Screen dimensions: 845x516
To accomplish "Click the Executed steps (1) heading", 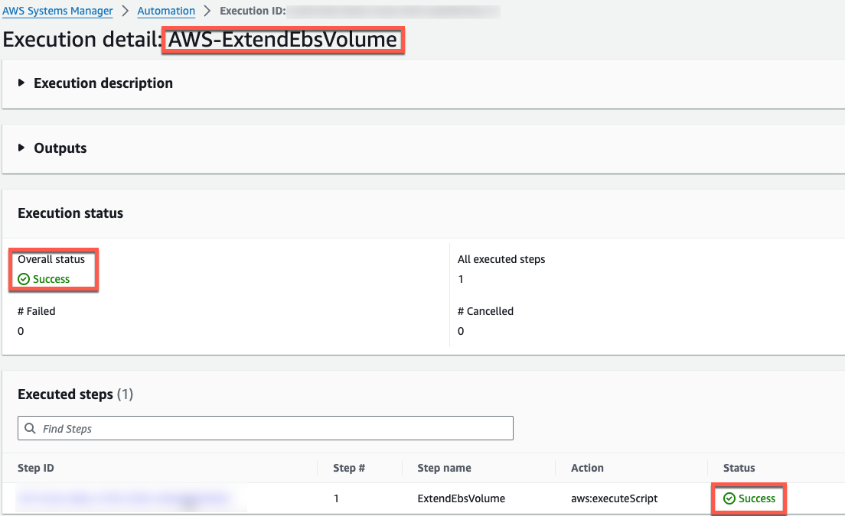I will [76, 394].
